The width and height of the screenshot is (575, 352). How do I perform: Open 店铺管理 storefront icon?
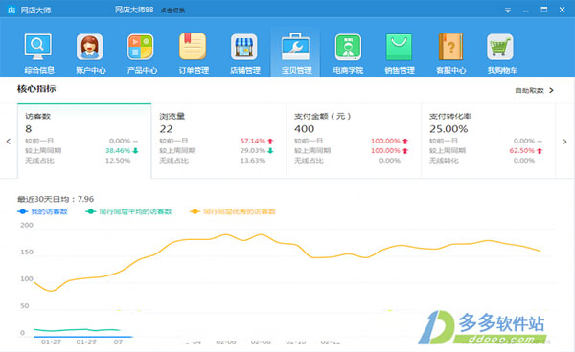pyautogui.click(x=244, y=47)
